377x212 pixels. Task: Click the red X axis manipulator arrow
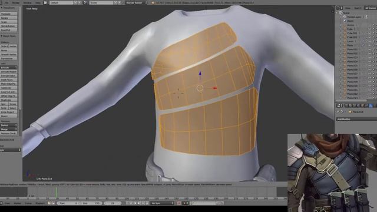pyautogui.click(x=214, y=88)
